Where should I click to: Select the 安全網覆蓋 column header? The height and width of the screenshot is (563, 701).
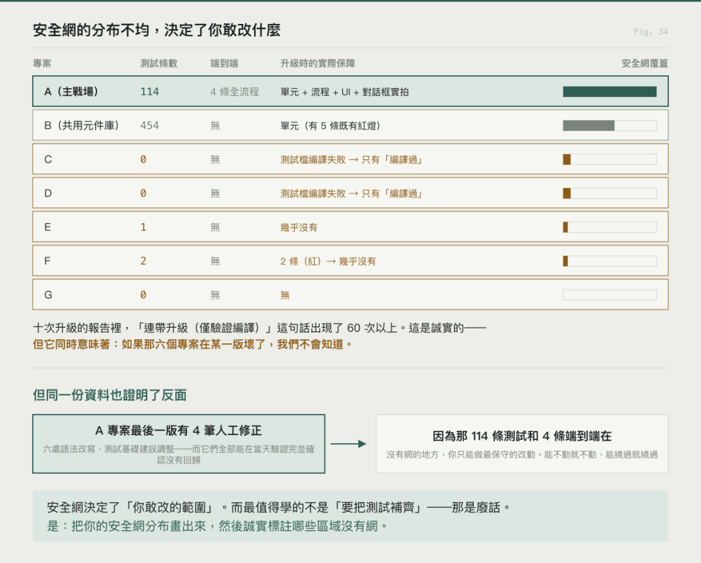pos(645,64)
